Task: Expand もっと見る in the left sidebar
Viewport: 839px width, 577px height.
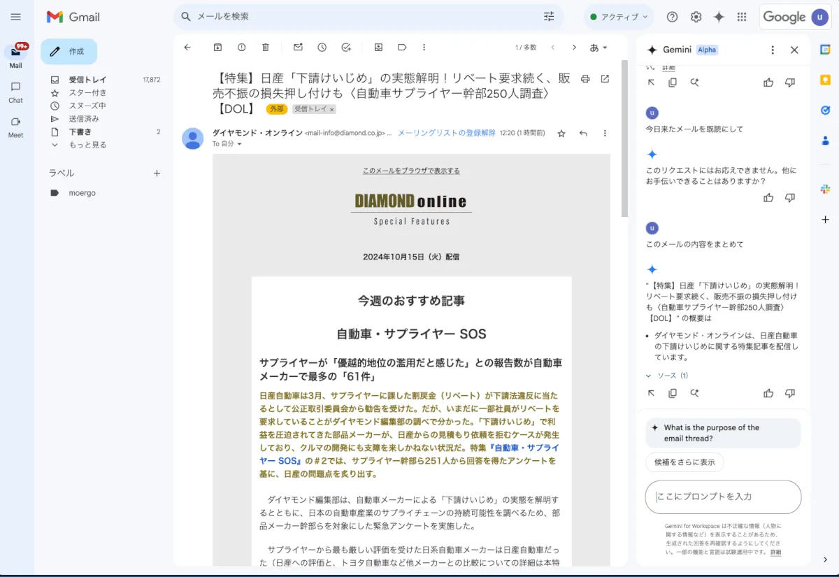Action: coord(87,145)
